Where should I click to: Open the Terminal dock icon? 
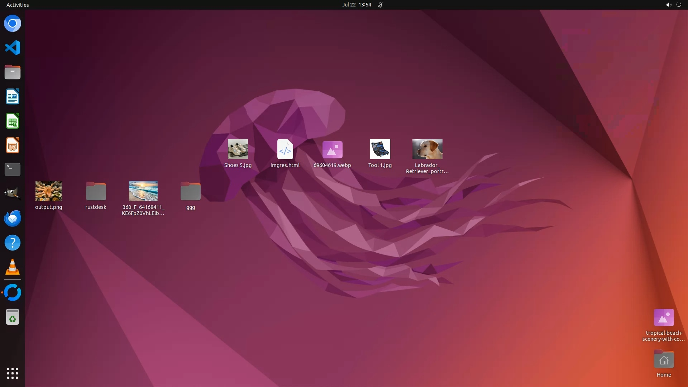(x=13, y=169)
